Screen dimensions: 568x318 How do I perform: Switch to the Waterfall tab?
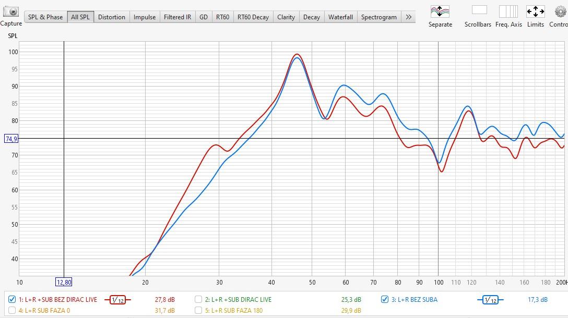coord(340,17)
